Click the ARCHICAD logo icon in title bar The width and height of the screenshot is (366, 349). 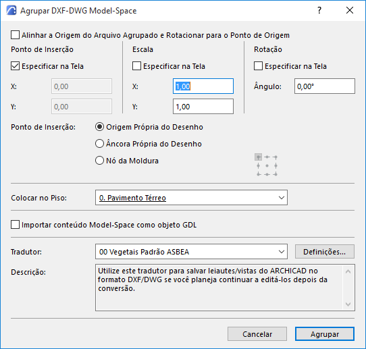[x=11, y=11]
